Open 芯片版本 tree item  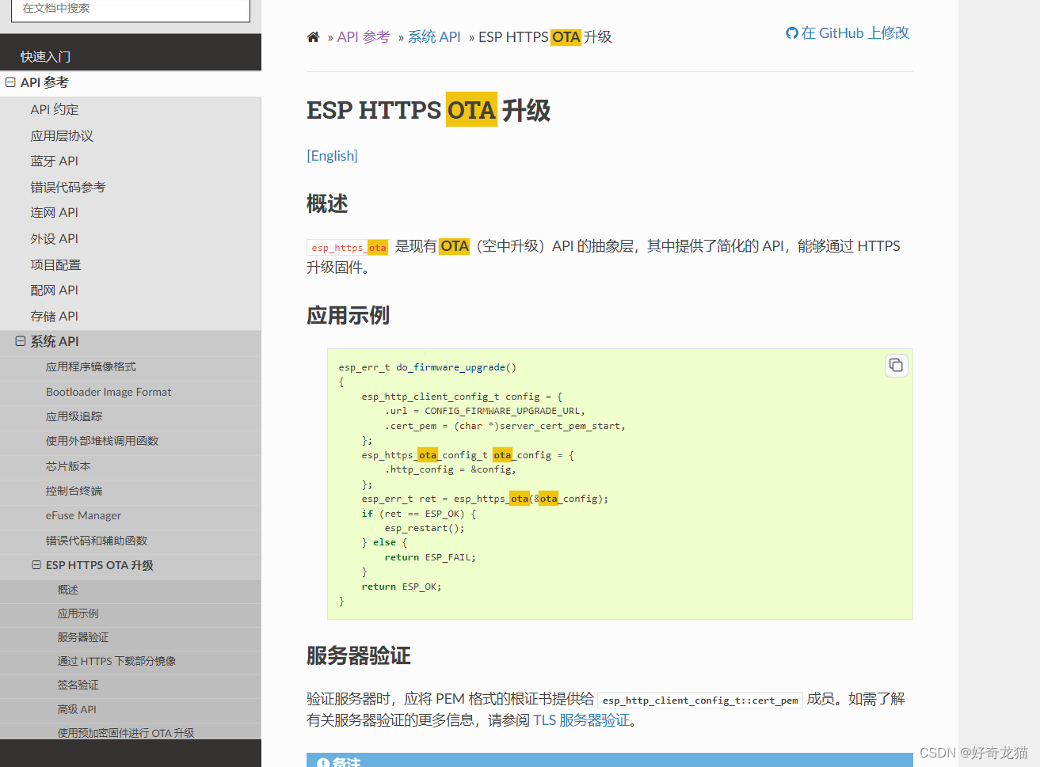(68, 466)
